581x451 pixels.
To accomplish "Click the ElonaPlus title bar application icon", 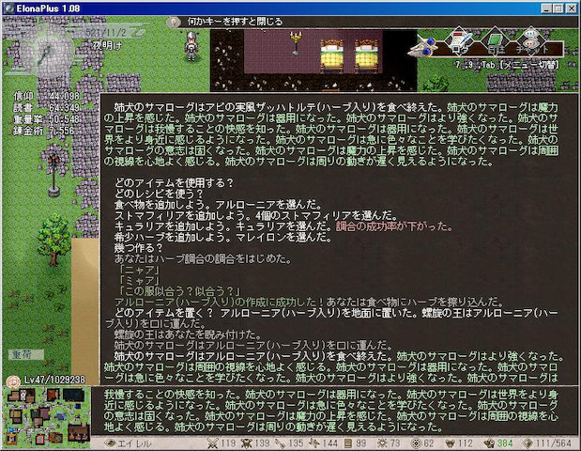I will click(x=8, y=8).
